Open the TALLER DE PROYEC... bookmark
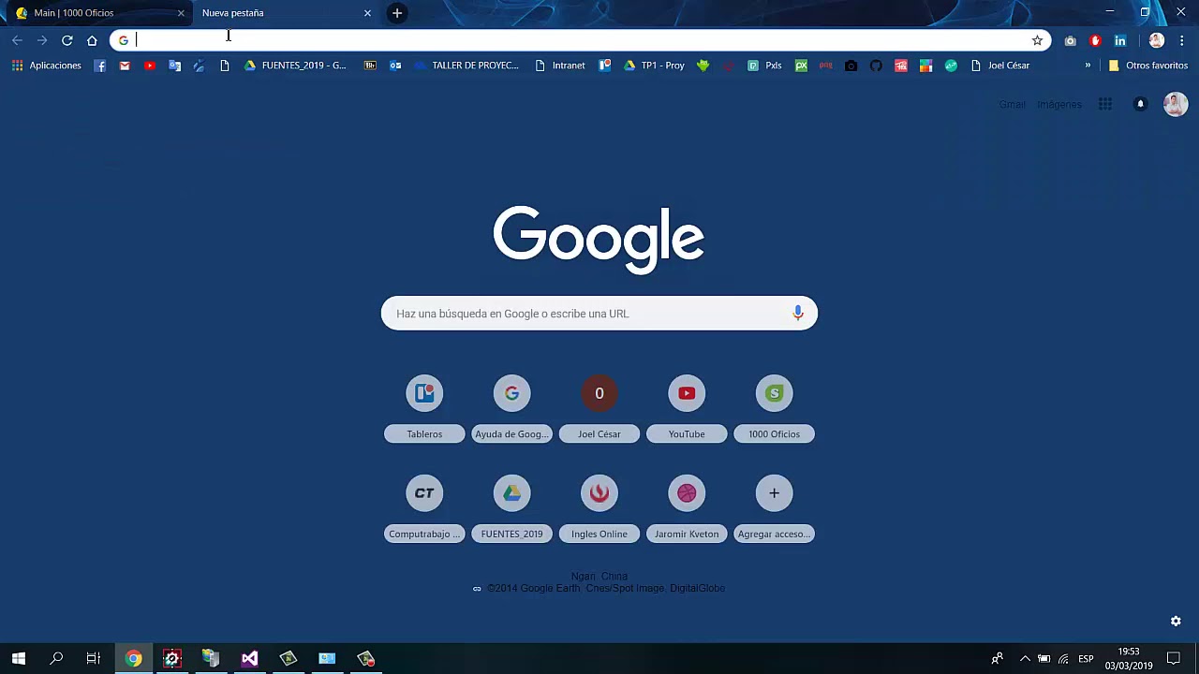The image size is (1199, 674). (x=466, y=66)
